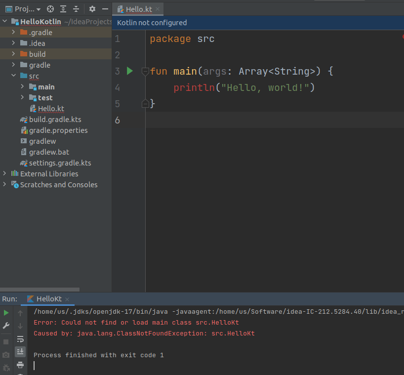Click the Stop process square icon
The width and height of the screenshot is (404, 375).
coord(6,342)
